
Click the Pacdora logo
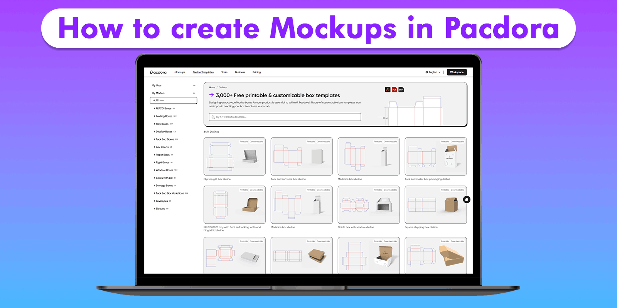(x=158, y=72)
